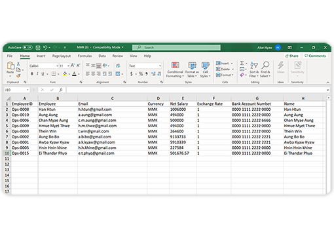The height and width of the screenshot is (236, 334).
Task: Copy selection with the copy icon
Action: click(x=18, y=70)
